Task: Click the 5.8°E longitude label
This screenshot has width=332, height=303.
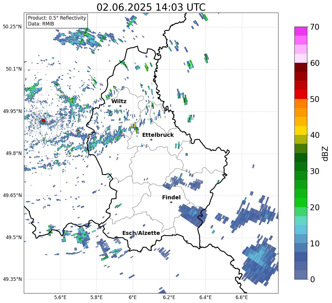Action: click(x=96, y=297)
